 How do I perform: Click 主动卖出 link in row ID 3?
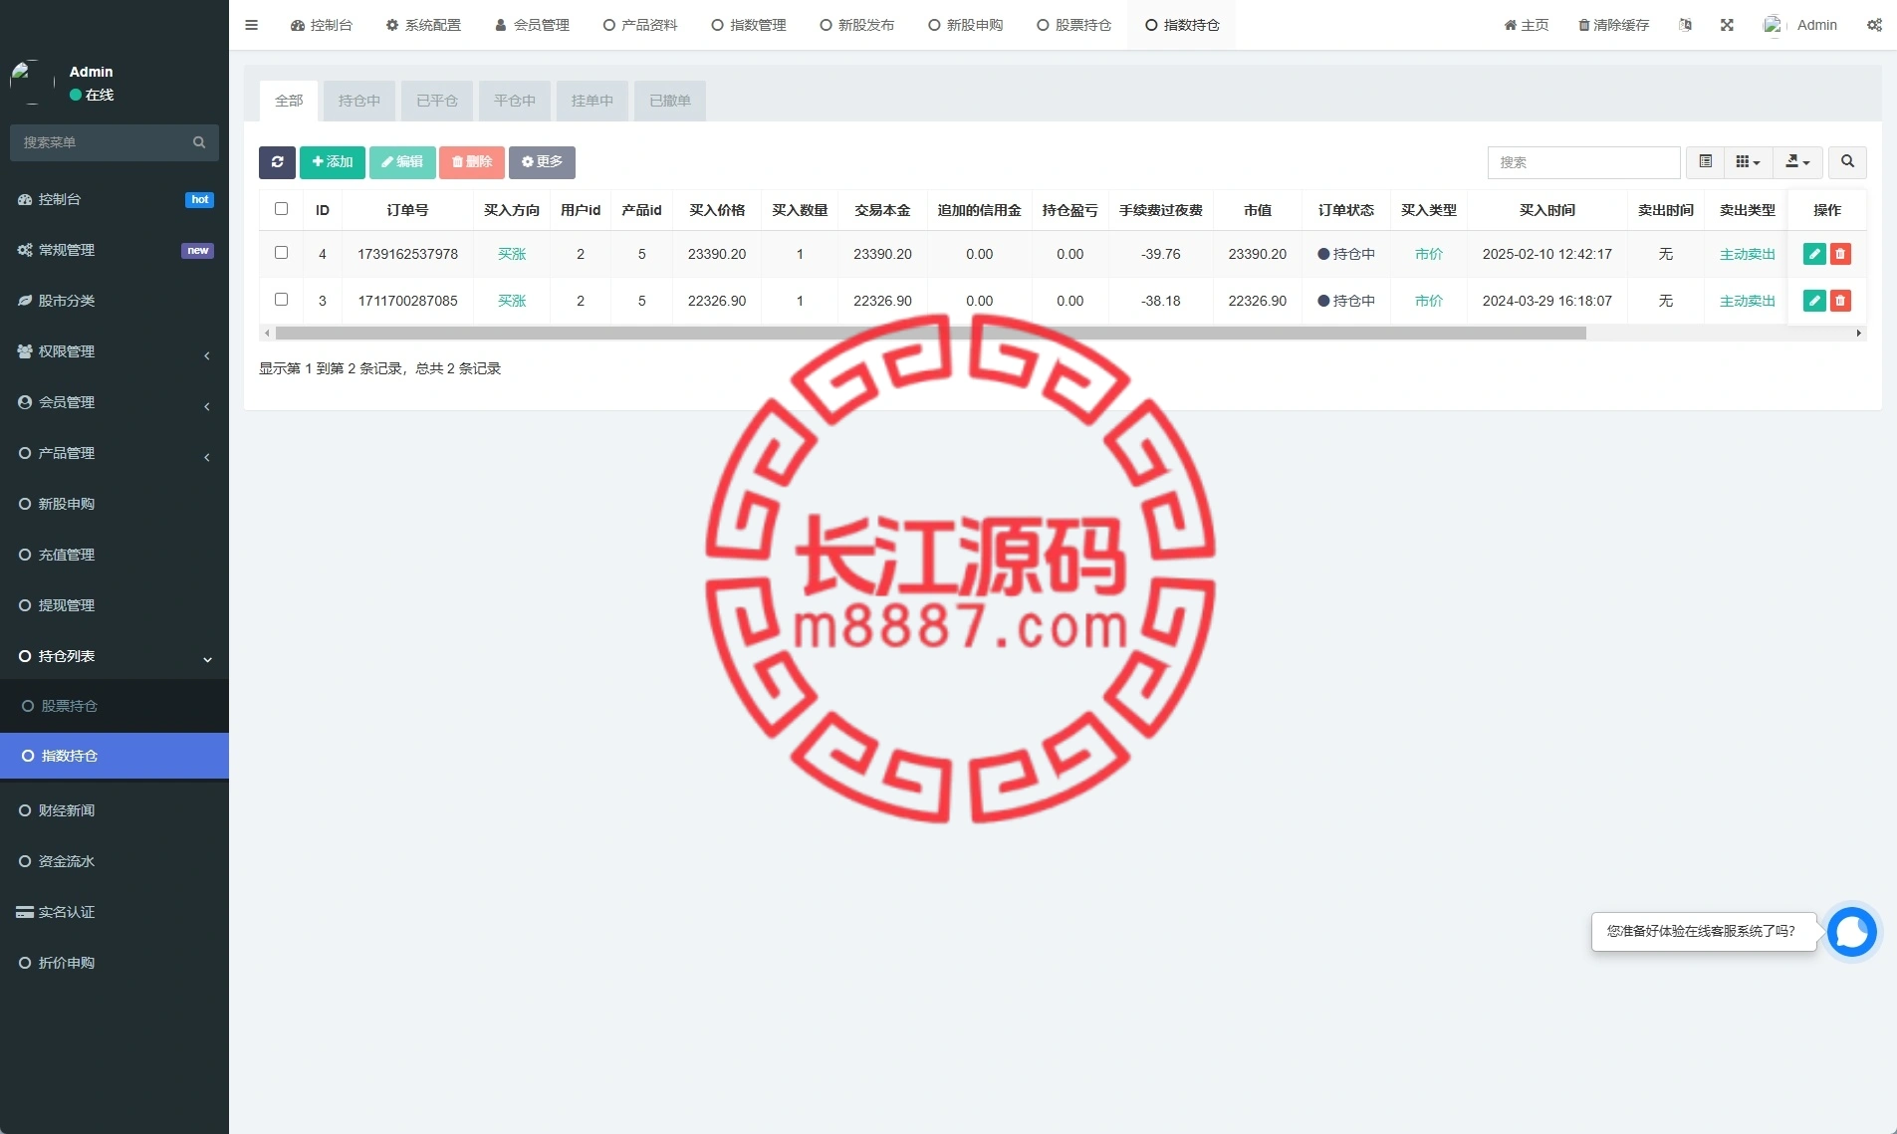pyautogui.click(x=1747, y=301)
